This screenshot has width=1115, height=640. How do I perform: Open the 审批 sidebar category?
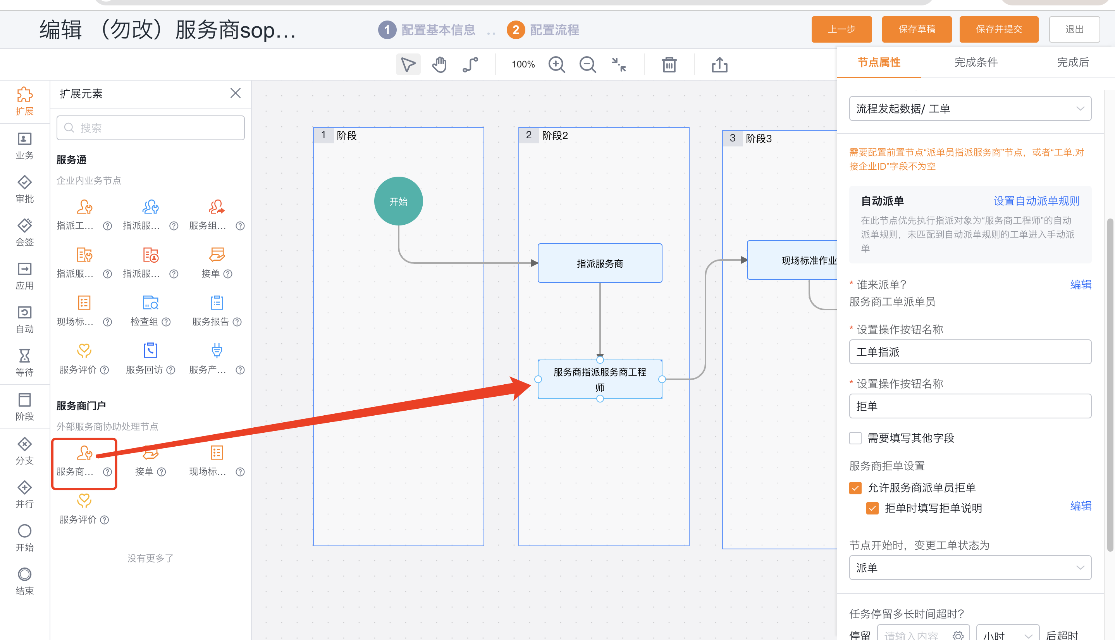click(25, 189)
